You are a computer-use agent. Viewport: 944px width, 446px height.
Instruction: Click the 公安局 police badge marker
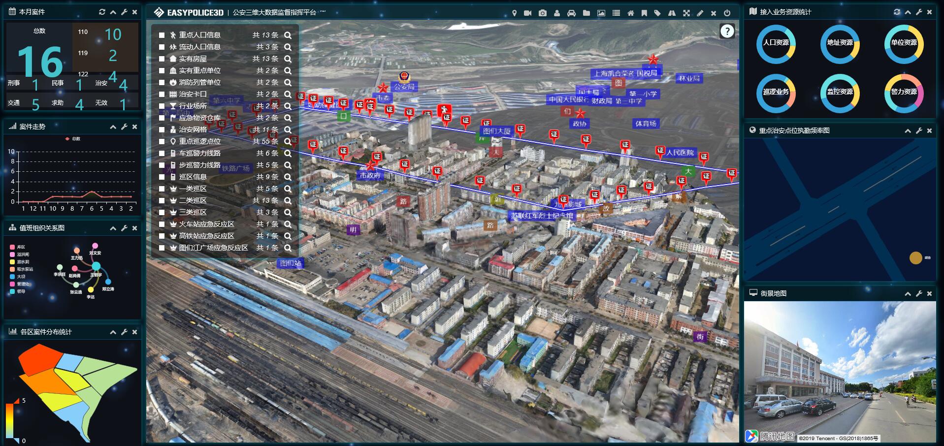404,77
